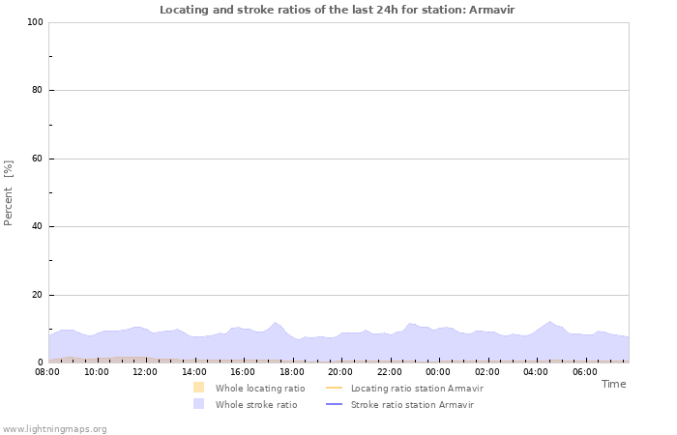Click the 04:00 time axis label
The image size is (677, 435).
tap(536, 371)
